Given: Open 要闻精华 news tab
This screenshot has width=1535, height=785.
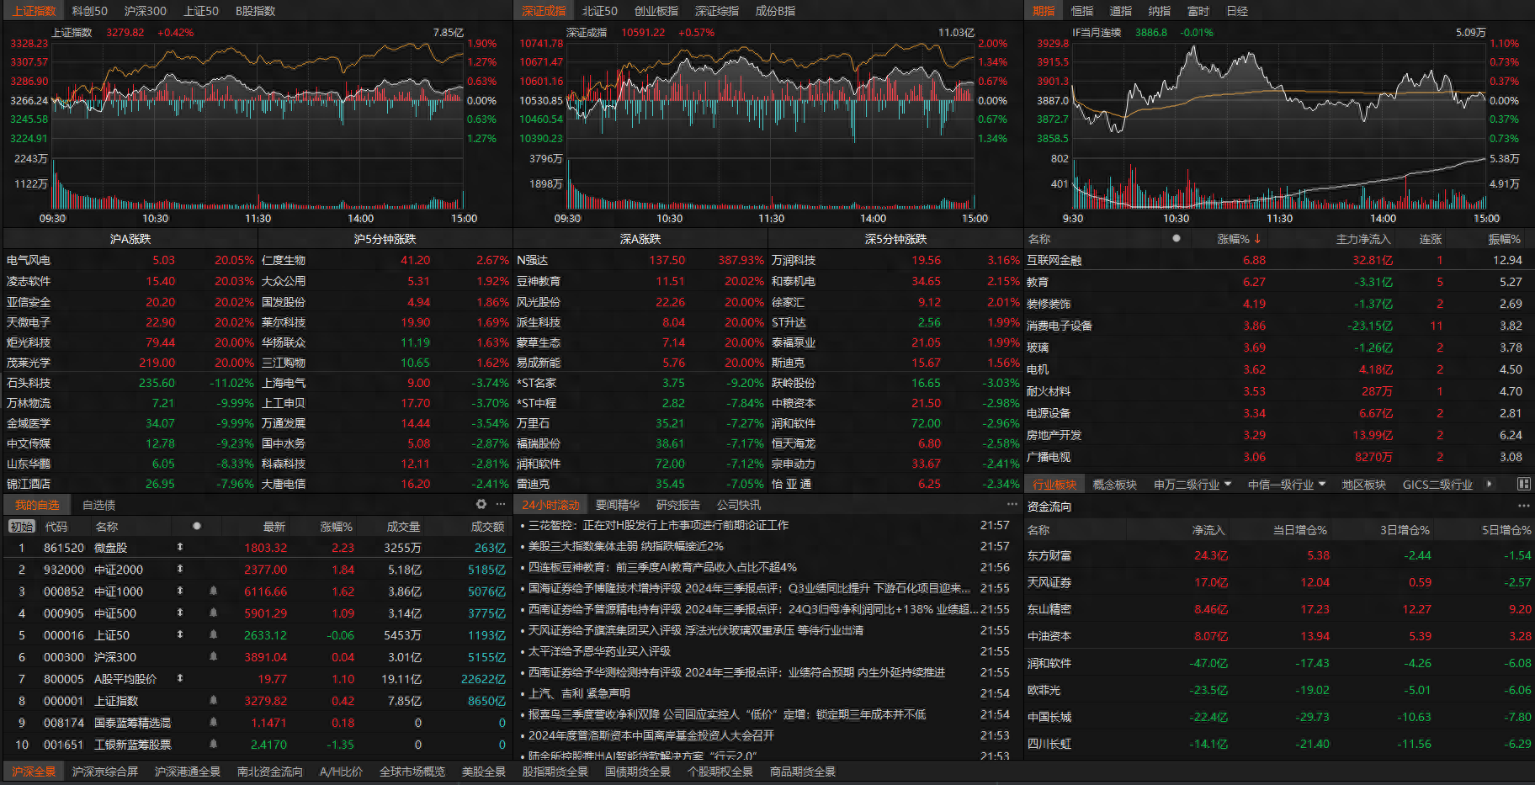Looking at the screenshot, I should (x=618, y=505).
